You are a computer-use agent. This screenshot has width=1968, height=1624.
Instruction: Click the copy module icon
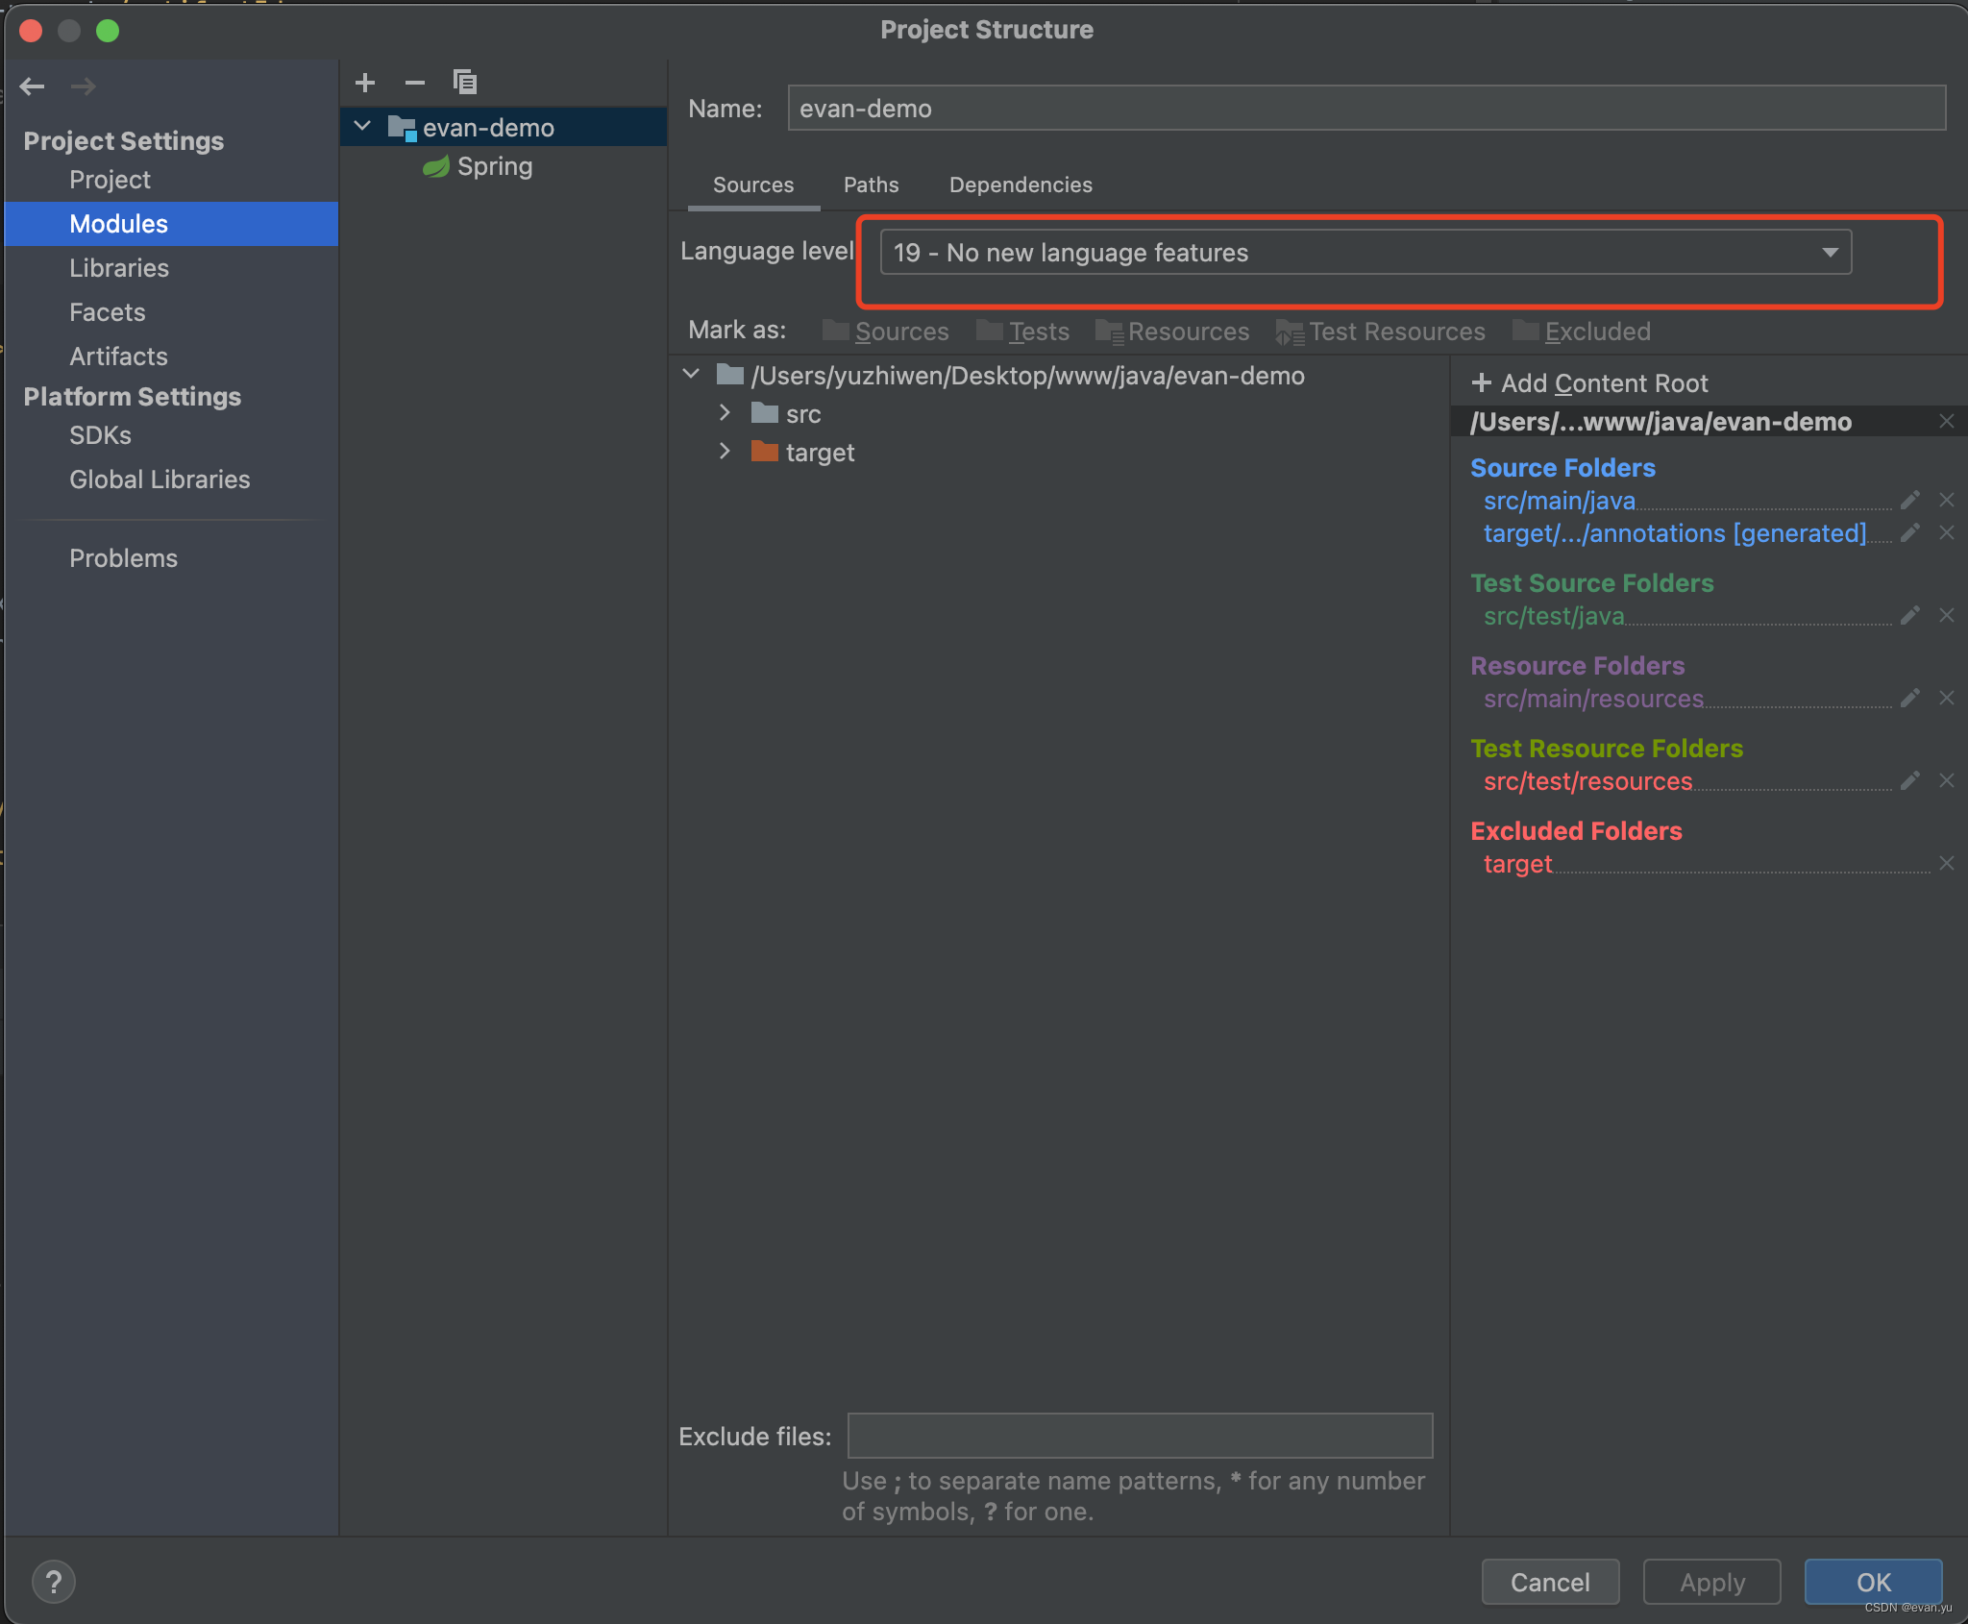(465, 83)
